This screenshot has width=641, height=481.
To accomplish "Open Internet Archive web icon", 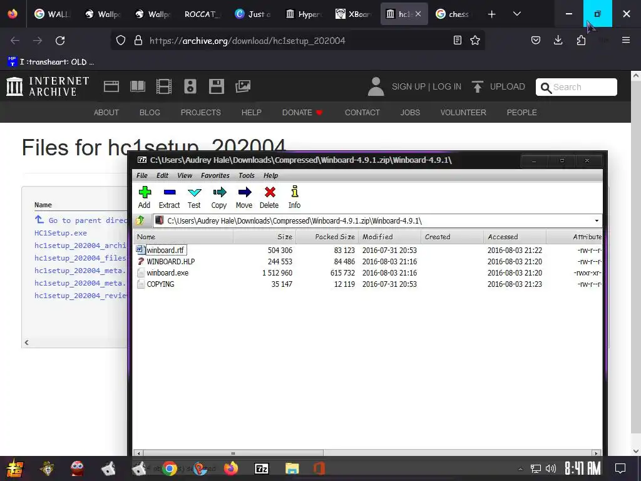I will coord(111,86).
